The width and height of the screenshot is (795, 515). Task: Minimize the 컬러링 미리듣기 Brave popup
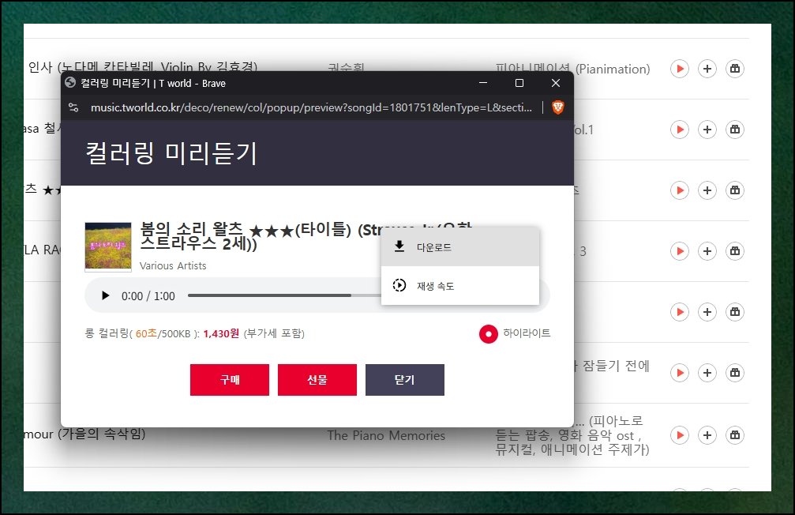coord(483,83)
